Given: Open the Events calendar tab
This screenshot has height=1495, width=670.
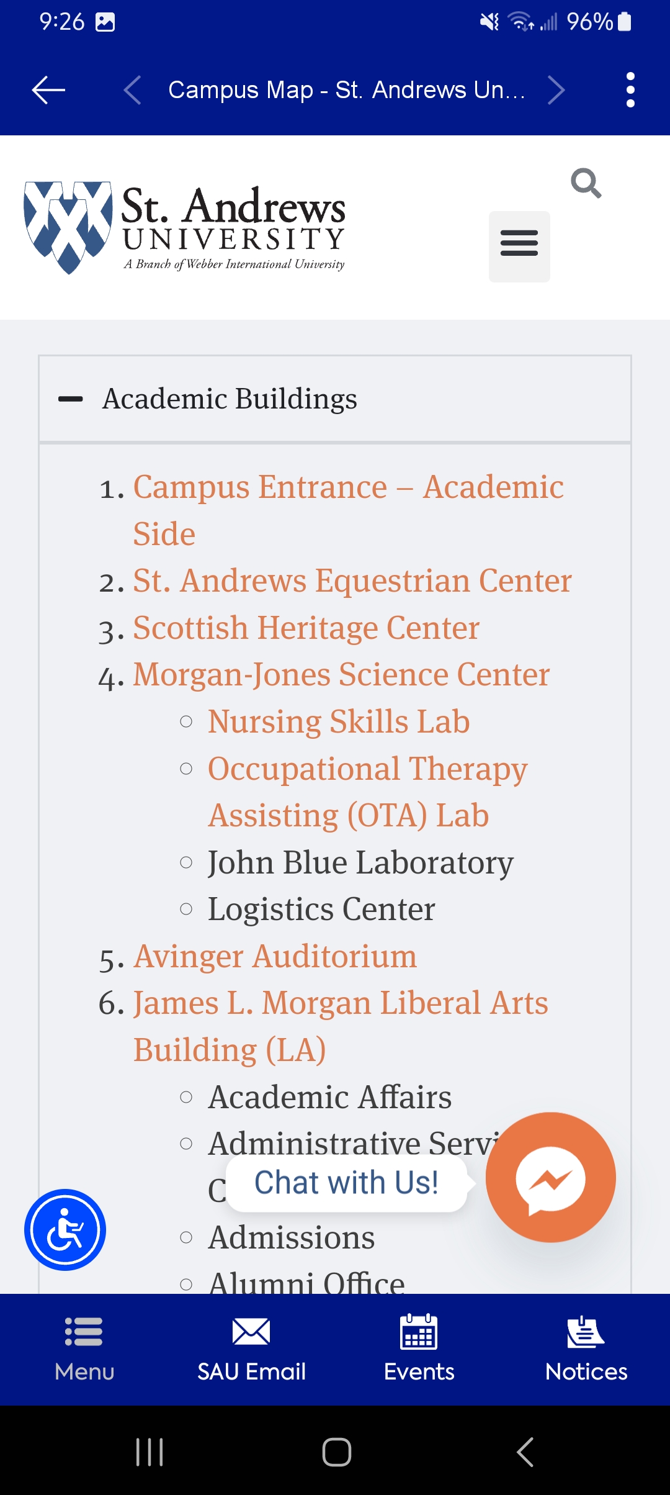Looking at the screenshot, I should click(x=419, y=1350).
